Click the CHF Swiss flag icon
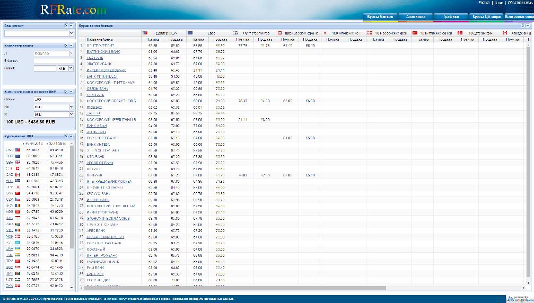This screenshot has height=303, width=534. tap(17, 168)
